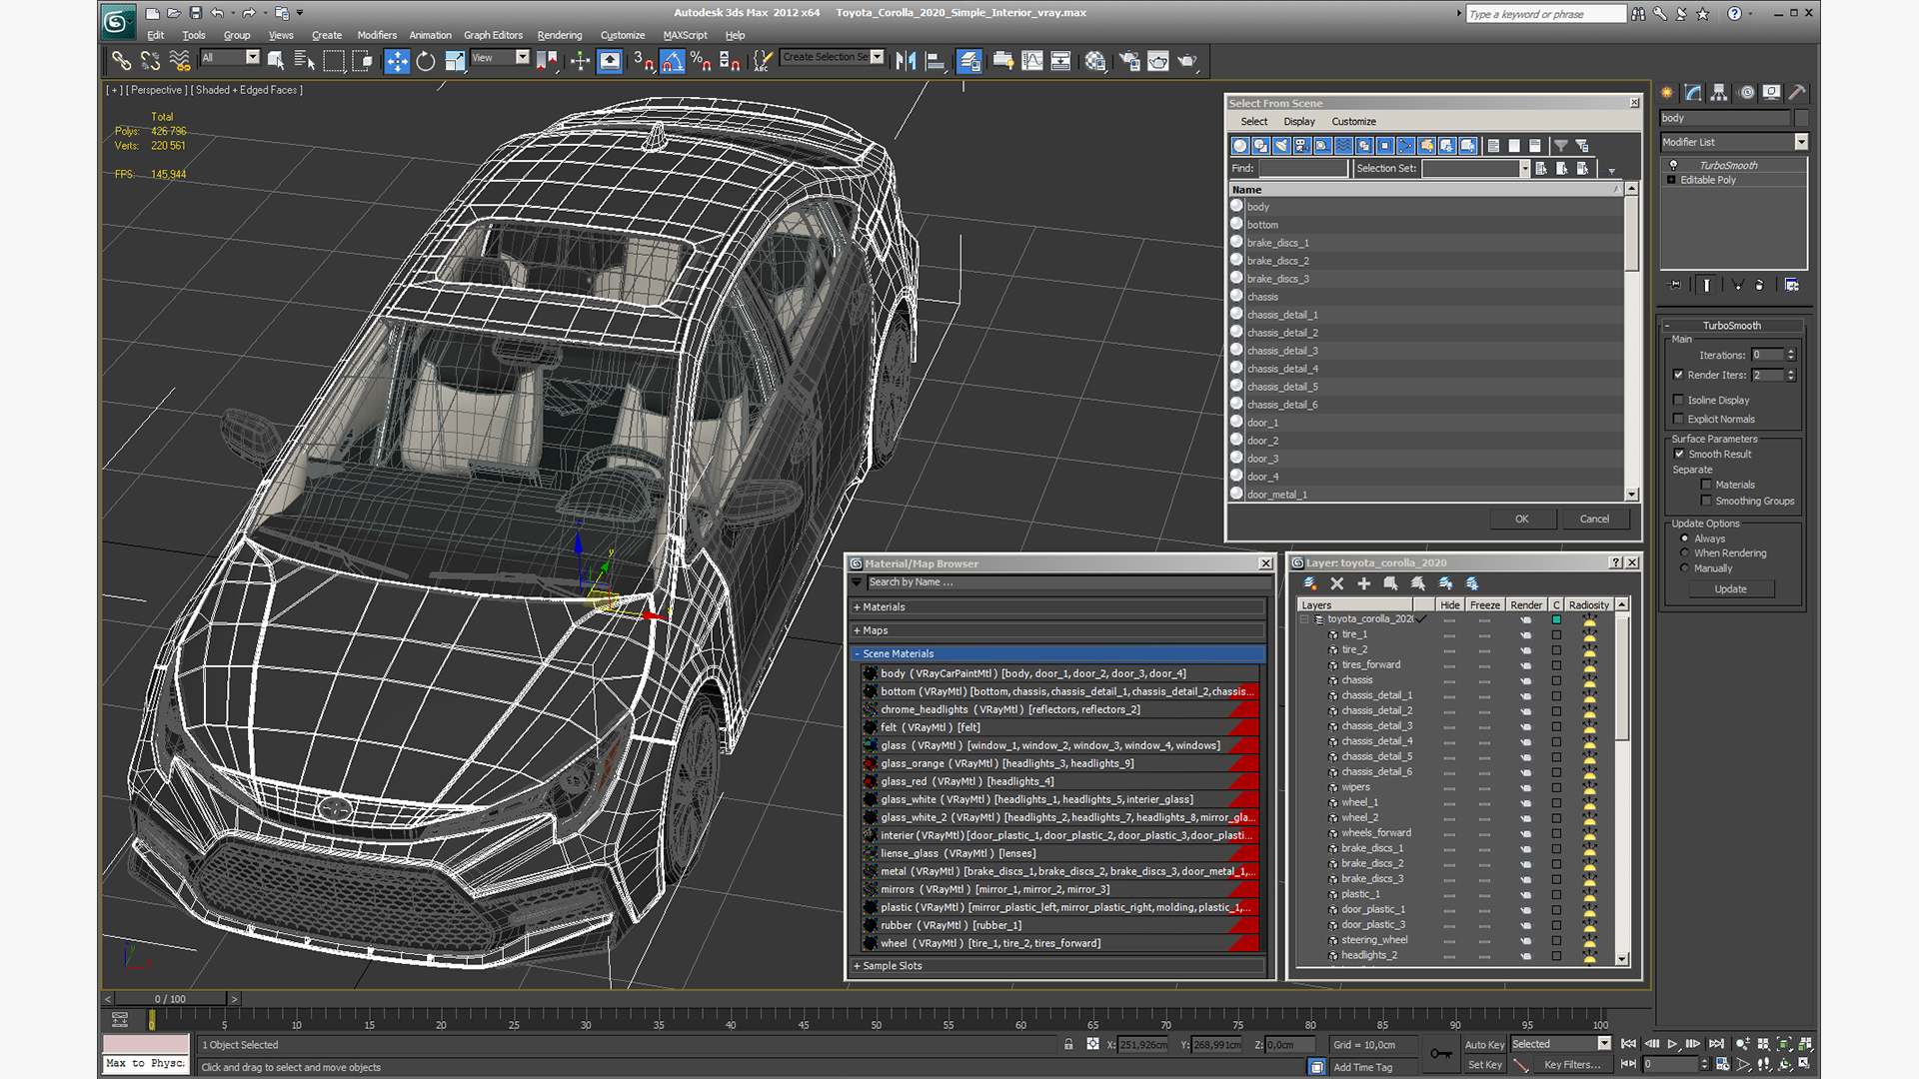
Task: Click the body object color swatch
Action: (1800, 118)
